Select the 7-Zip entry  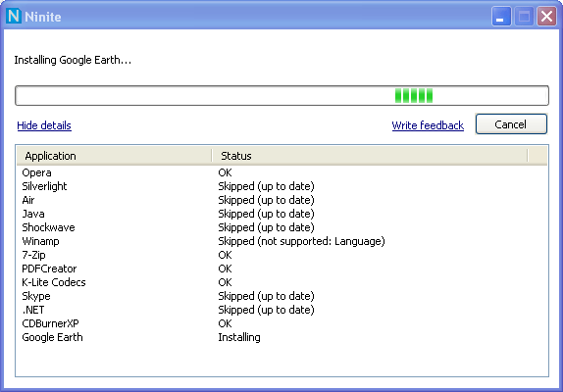tap(281, 255)
